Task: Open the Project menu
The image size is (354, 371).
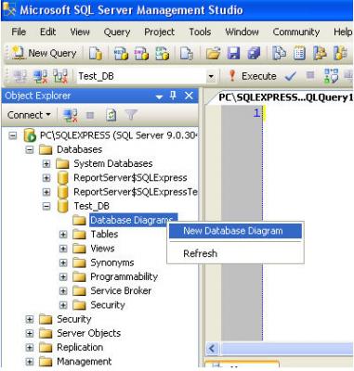Action: point(159,32)
